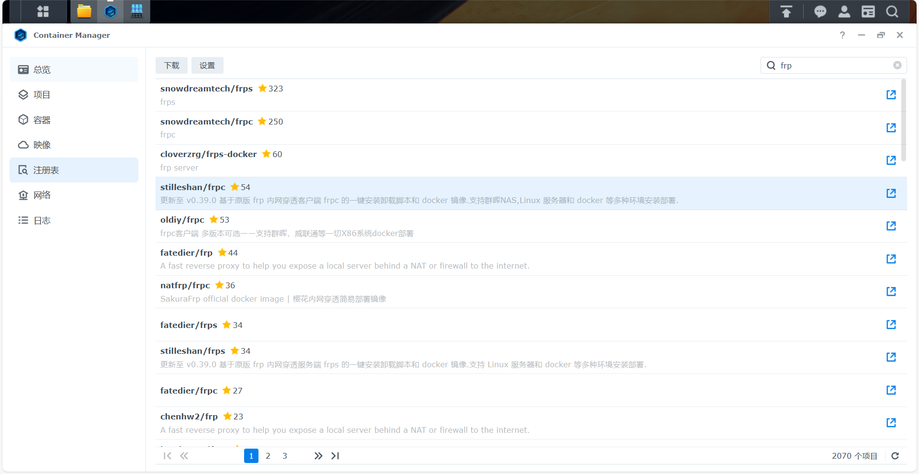Go to page 3 of results
Image resolution: width=919 pixels, height=474 pixels.
click(x=285, y=456)
